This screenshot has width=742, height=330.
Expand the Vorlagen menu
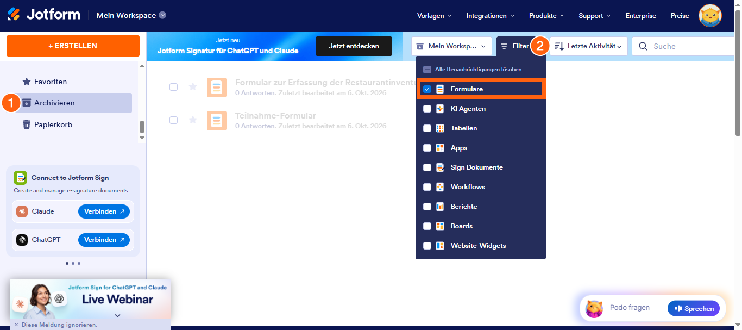(x=434, y=16)
